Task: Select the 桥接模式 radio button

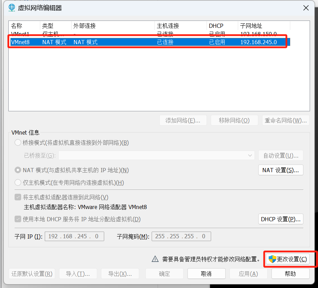Action: coord(18,143)
